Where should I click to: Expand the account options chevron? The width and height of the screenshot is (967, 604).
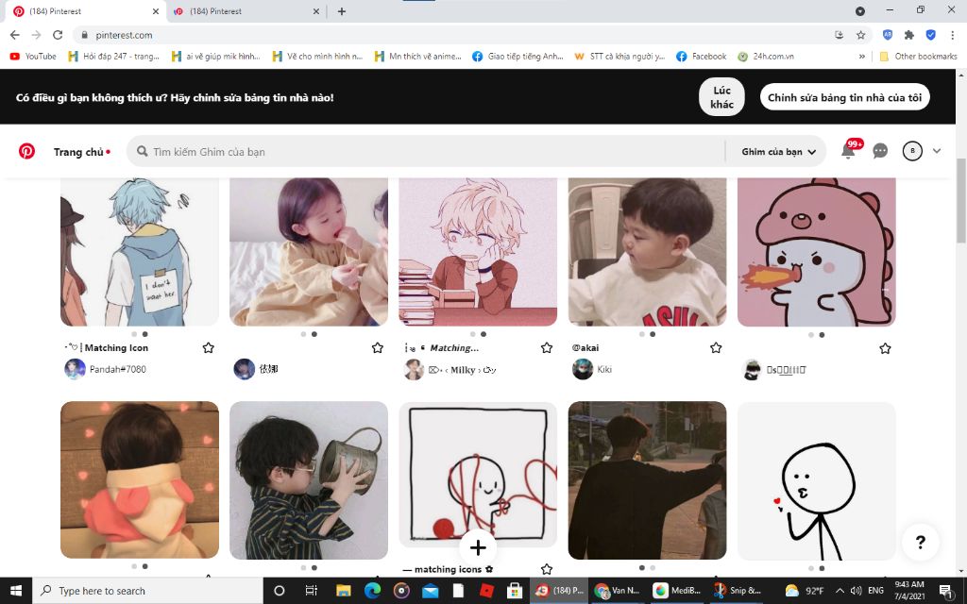pyautogui.click(x=937, y=151)
